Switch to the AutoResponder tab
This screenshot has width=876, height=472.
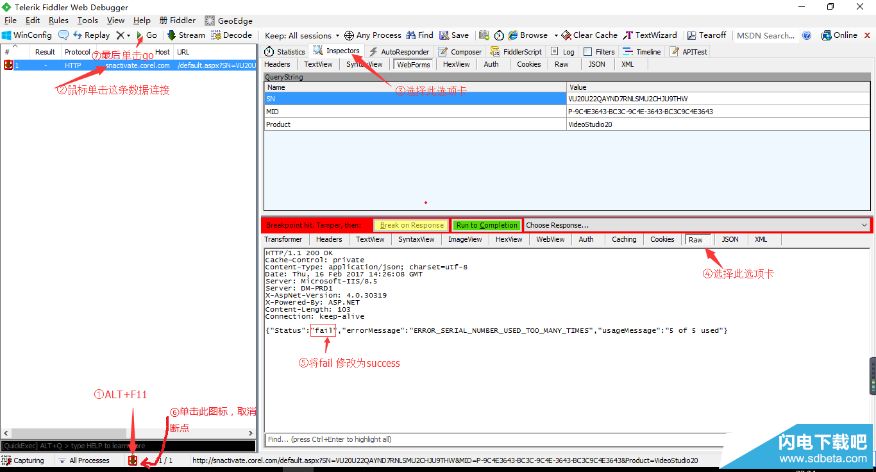tap(398, 52)
